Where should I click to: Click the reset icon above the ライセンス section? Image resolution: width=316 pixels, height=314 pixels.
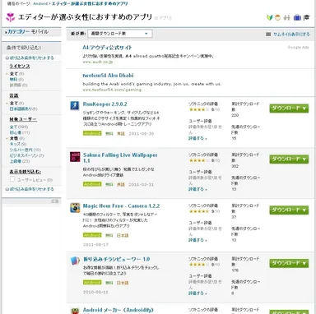pyautogui.click(x=7, y=58)
